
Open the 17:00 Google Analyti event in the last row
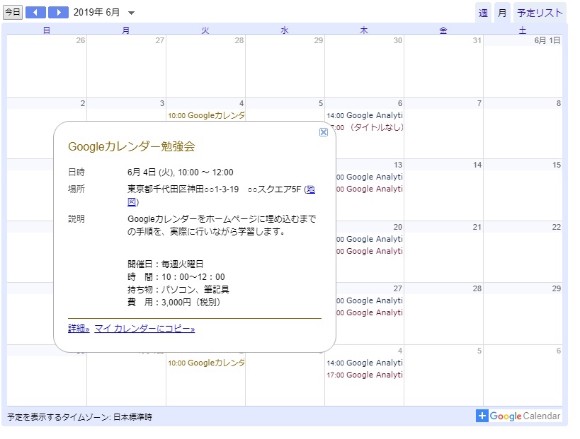[364, 375]
